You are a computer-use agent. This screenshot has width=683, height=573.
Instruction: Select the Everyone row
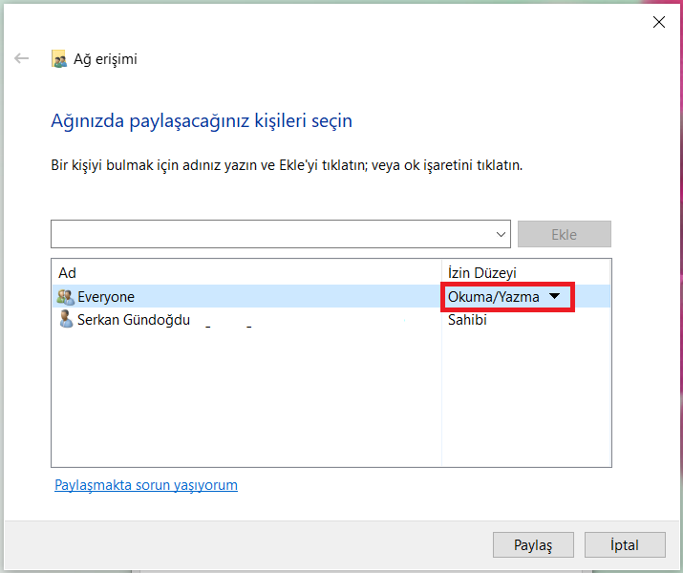tap(331, 296)
